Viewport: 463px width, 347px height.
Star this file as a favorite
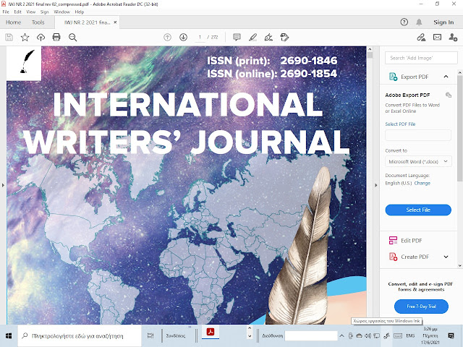[25, 37]
